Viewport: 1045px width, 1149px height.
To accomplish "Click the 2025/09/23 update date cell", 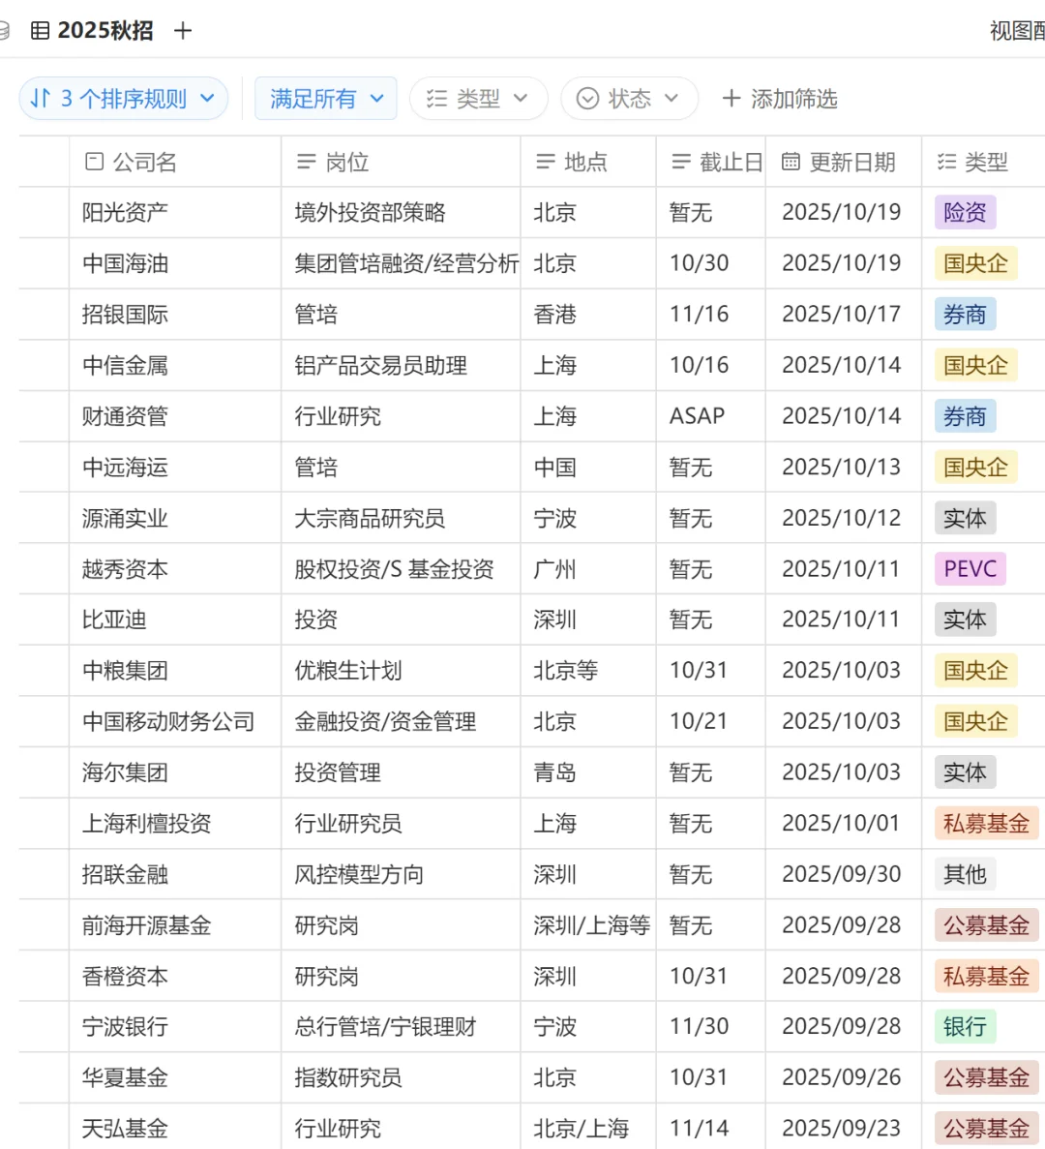I will [x=844, y=1129].
